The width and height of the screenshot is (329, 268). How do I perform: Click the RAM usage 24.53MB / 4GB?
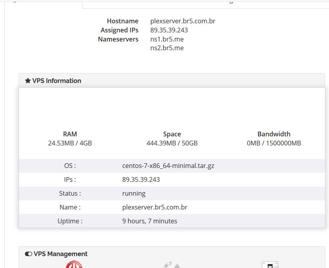click(70, 143)
